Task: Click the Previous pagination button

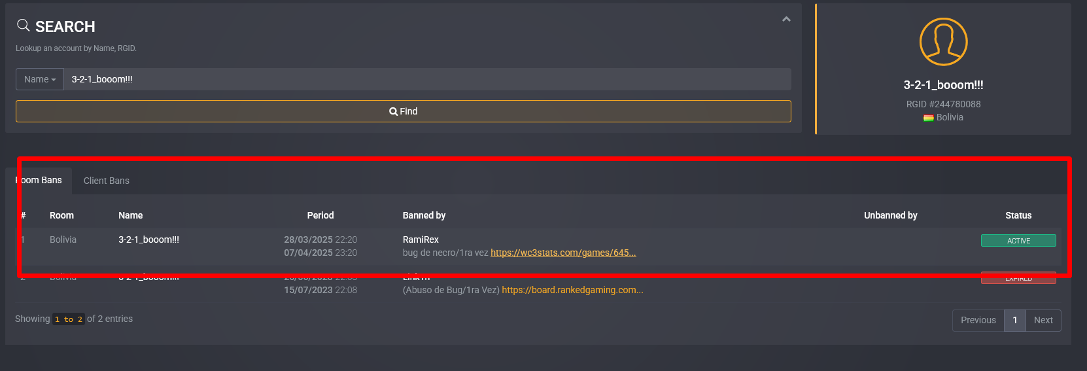Action: pos(978,320)
